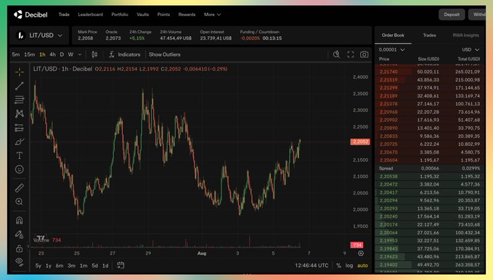Open Portfolio page
493x280 pixels.
coord(120,15)
